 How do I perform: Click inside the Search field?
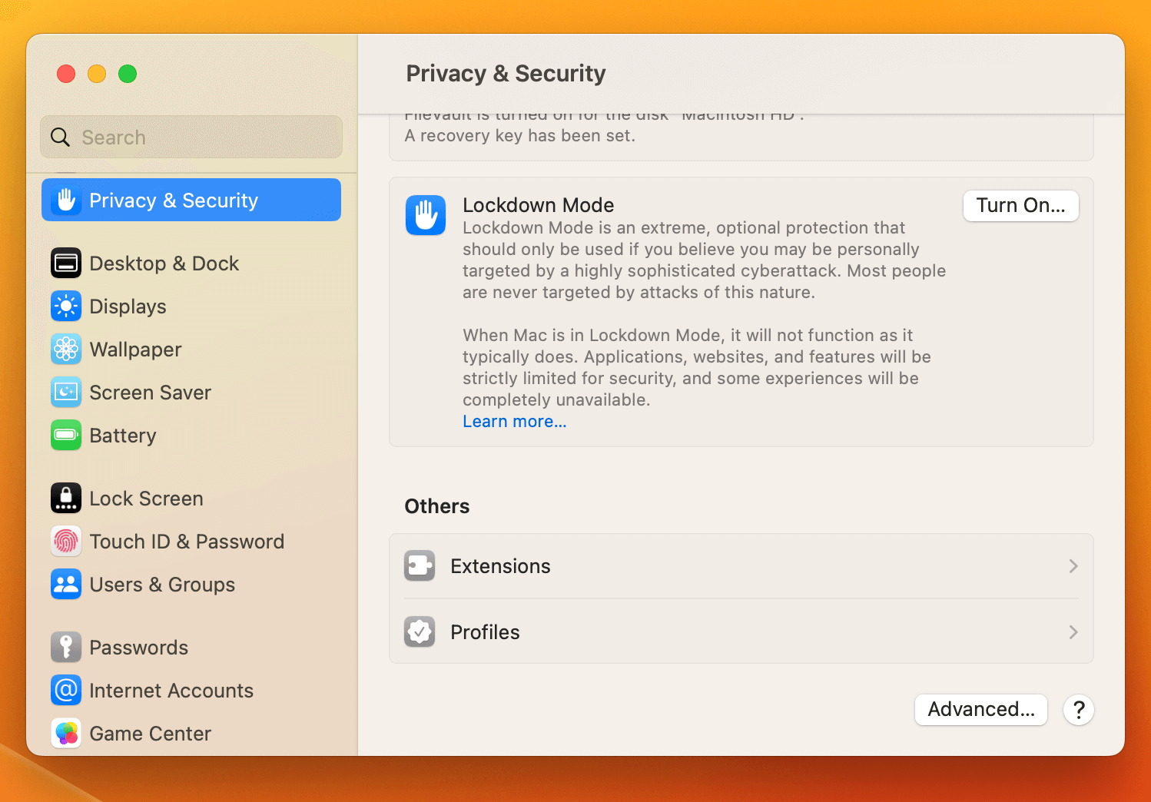point(191,137)
